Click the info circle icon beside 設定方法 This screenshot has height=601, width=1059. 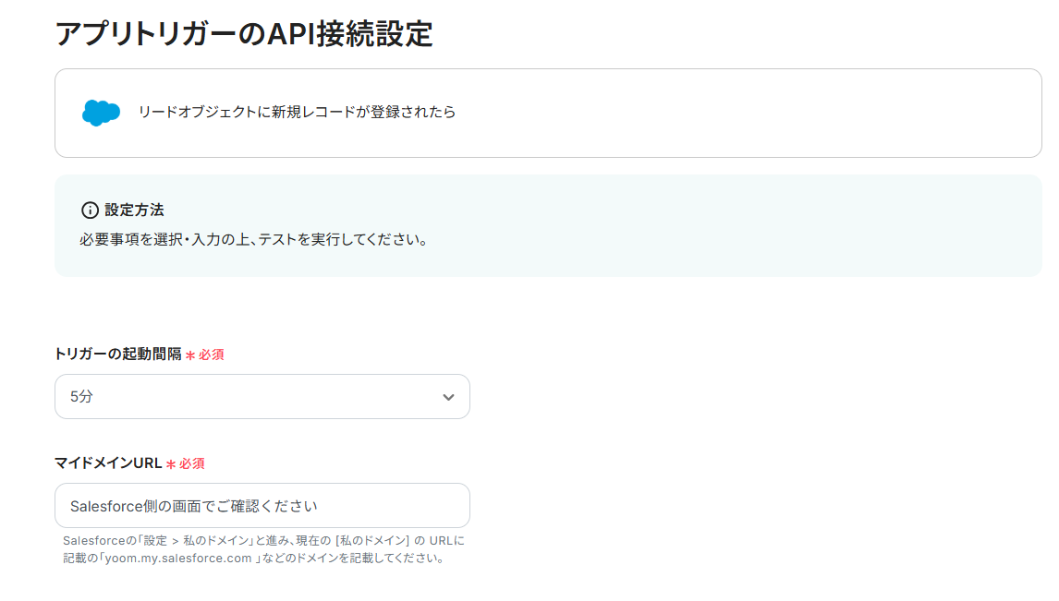tap(90, 210)
